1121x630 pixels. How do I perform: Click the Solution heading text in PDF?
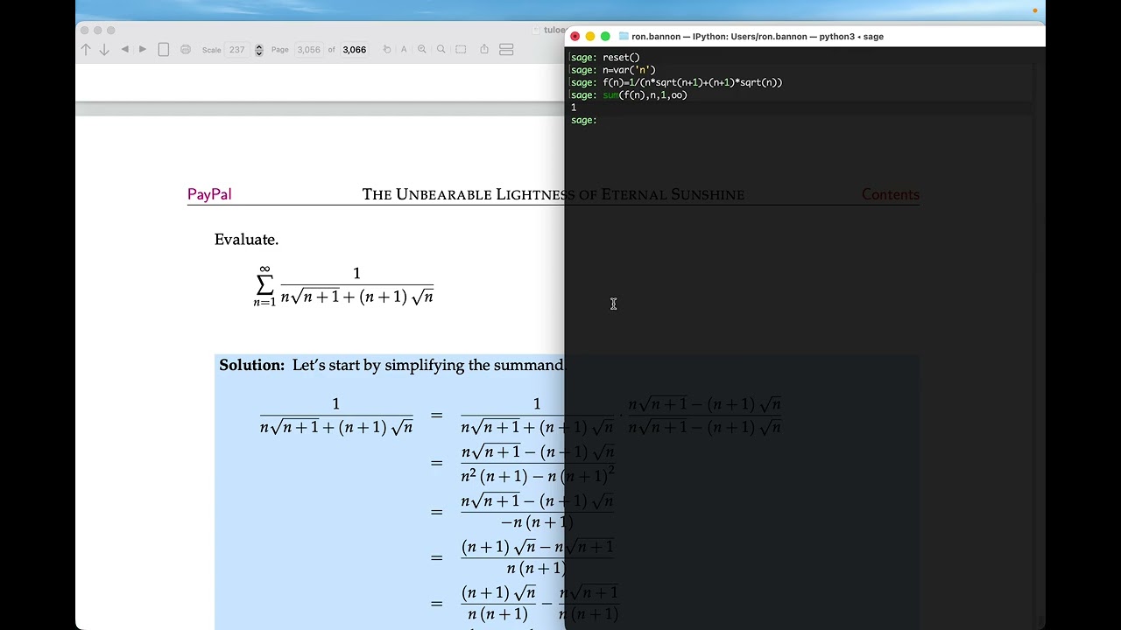252,365
